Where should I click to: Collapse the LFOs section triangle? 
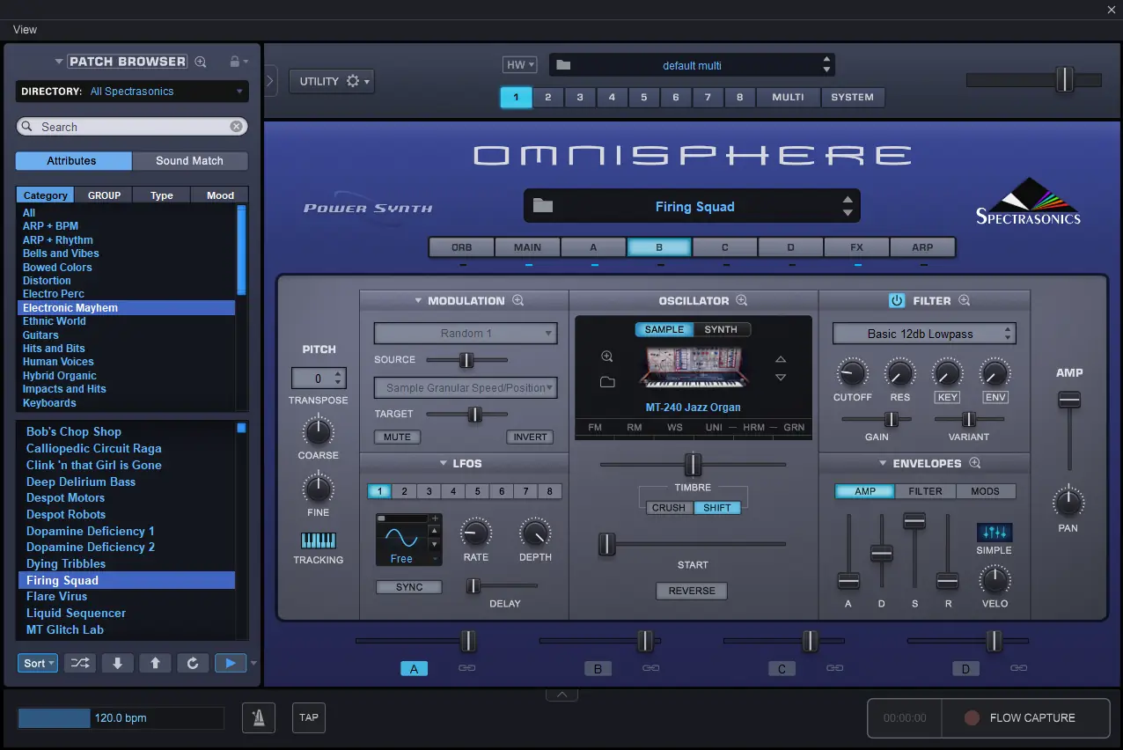pyautogui.click(x=444, y=463)
